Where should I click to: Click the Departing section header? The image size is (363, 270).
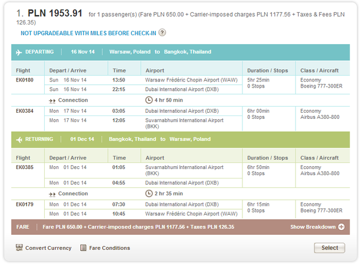pos(39,52)
